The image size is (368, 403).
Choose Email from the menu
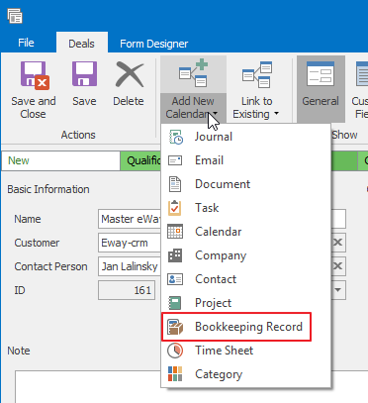pyautogui.click(x=245, y=160)
